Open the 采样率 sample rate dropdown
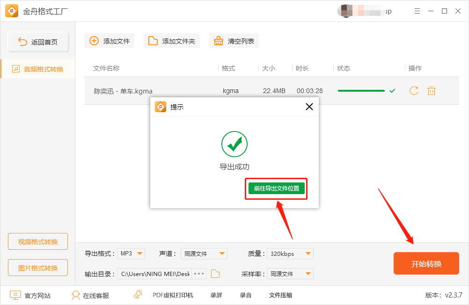 pyautogui.click(x=290, y=274)
